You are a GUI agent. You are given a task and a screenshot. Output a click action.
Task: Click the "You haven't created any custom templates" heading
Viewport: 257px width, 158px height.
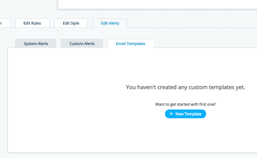point(185,87)
